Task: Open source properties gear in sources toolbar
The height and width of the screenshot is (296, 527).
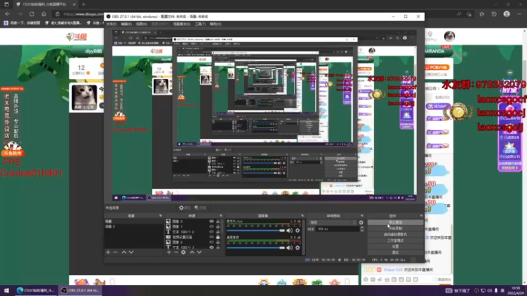Action: (x=183, y=252)
